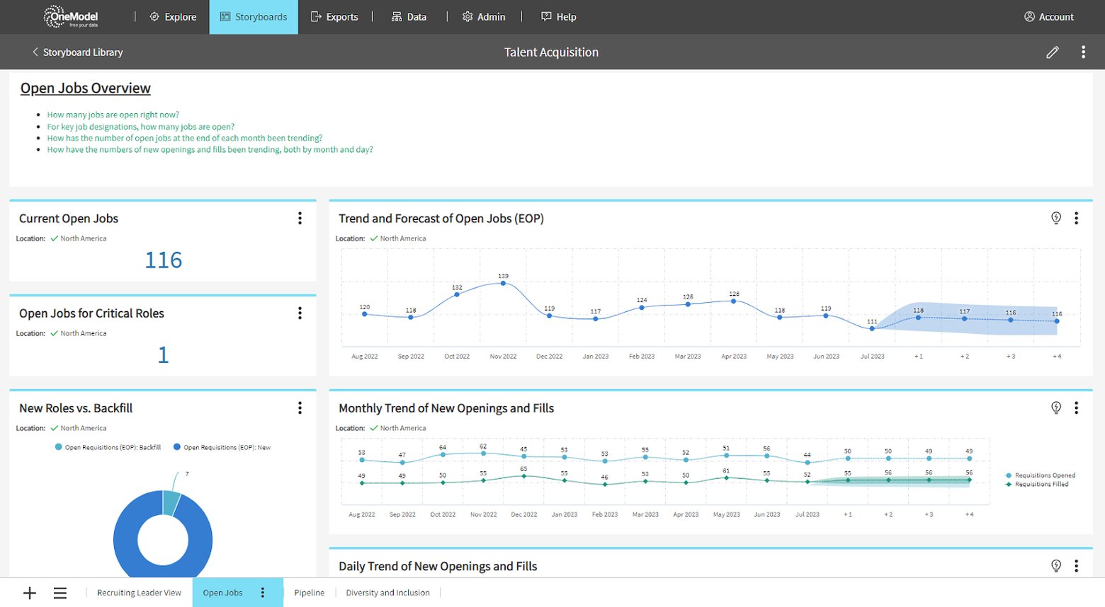Switch to the Pipeline tab

[309, 592]
